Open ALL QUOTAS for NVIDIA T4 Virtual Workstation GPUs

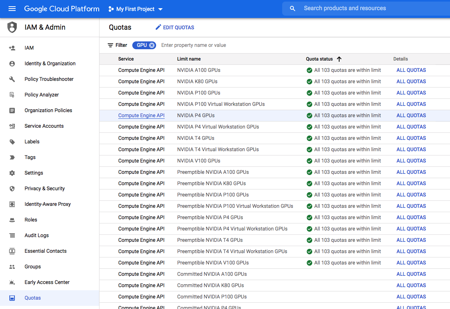click(x=411, y=150)
